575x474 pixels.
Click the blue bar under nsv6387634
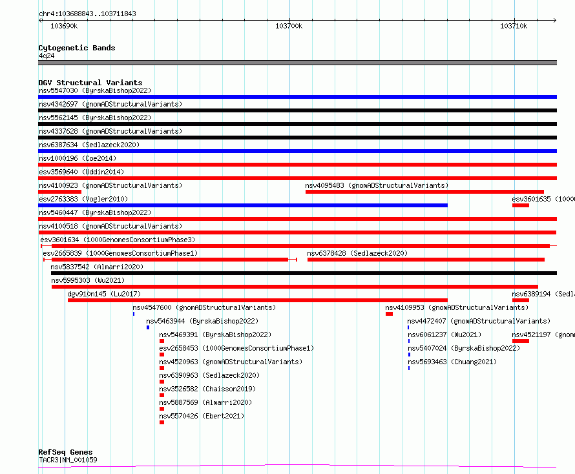coord(297,151)
